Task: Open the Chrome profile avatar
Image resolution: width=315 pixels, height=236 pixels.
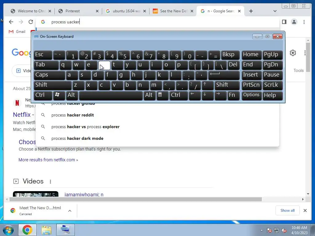Action: coord(294,22)
